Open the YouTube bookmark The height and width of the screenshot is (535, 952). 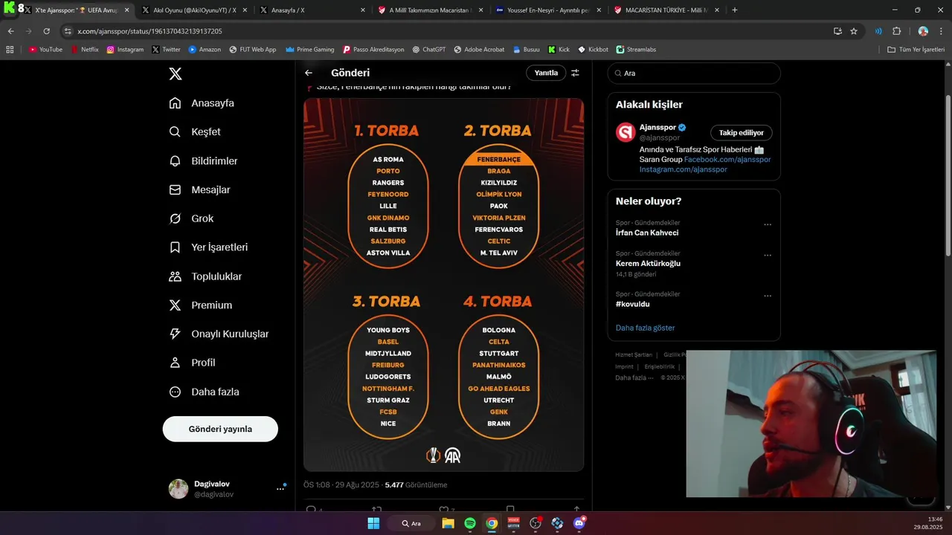point(46,49)
